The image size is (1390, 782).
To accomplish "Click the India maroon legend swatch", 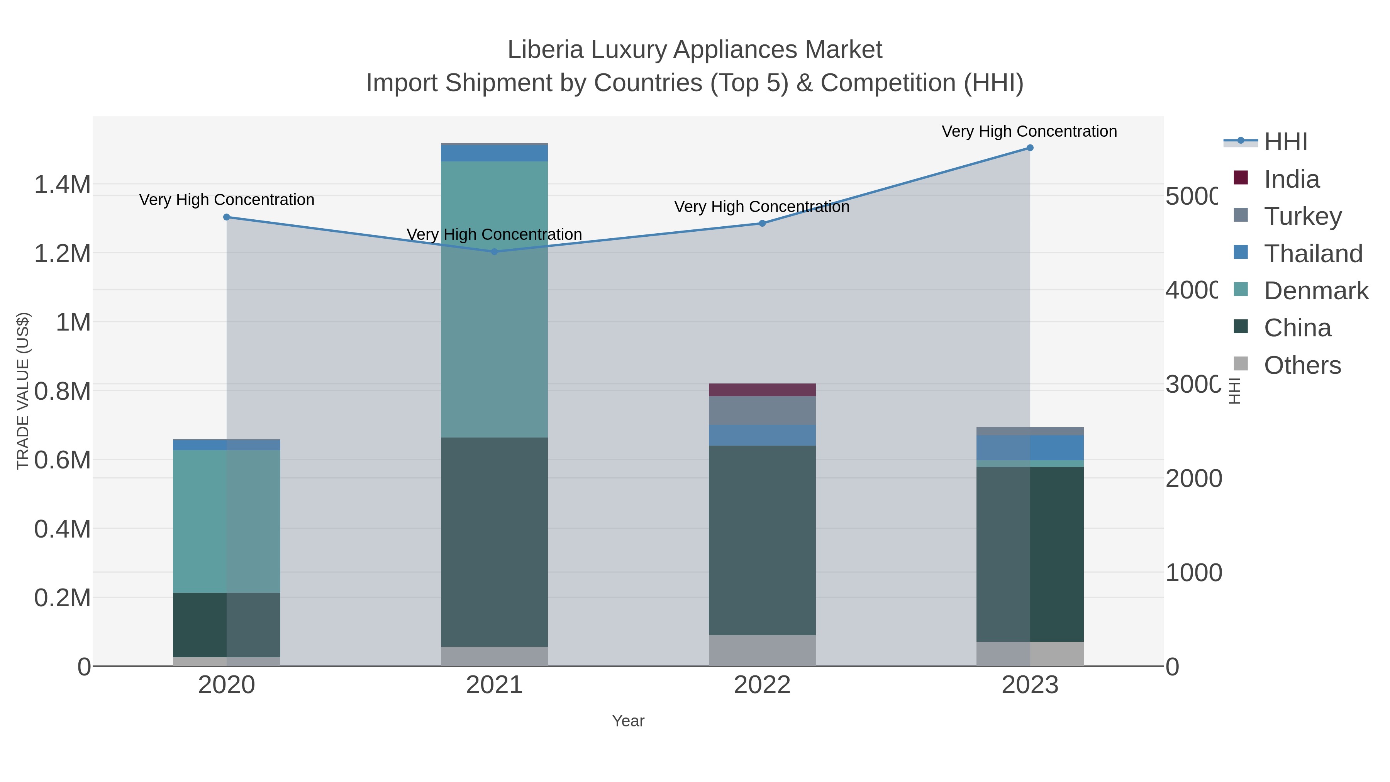I will (x=1241, y=178).
